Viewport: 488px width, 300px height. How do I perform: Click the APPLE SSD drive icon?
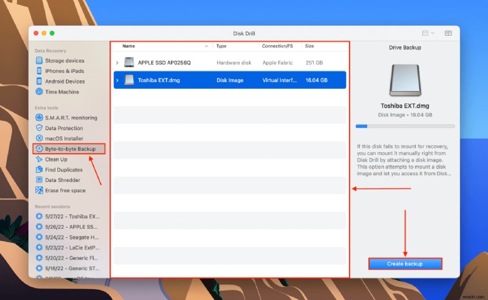click(129, 63)
